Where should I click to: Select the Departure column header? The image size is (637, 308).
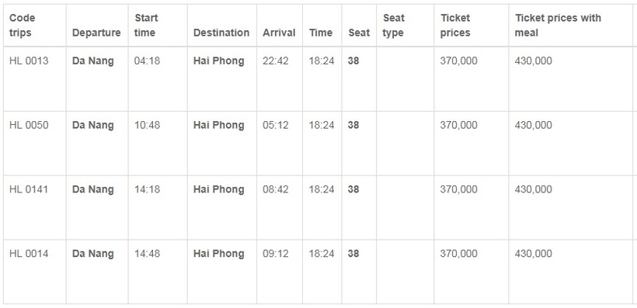[x=96, y=33]
